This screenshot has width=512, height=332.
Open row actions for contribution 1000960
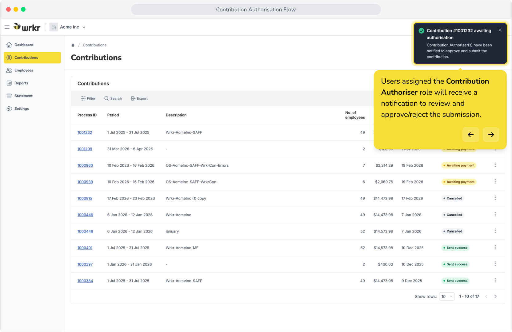click(495, 165)
